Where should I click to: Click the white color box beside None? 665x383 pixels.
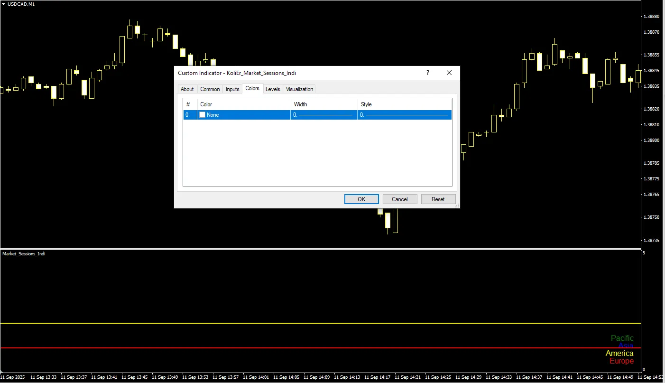(x=203, y=115)
